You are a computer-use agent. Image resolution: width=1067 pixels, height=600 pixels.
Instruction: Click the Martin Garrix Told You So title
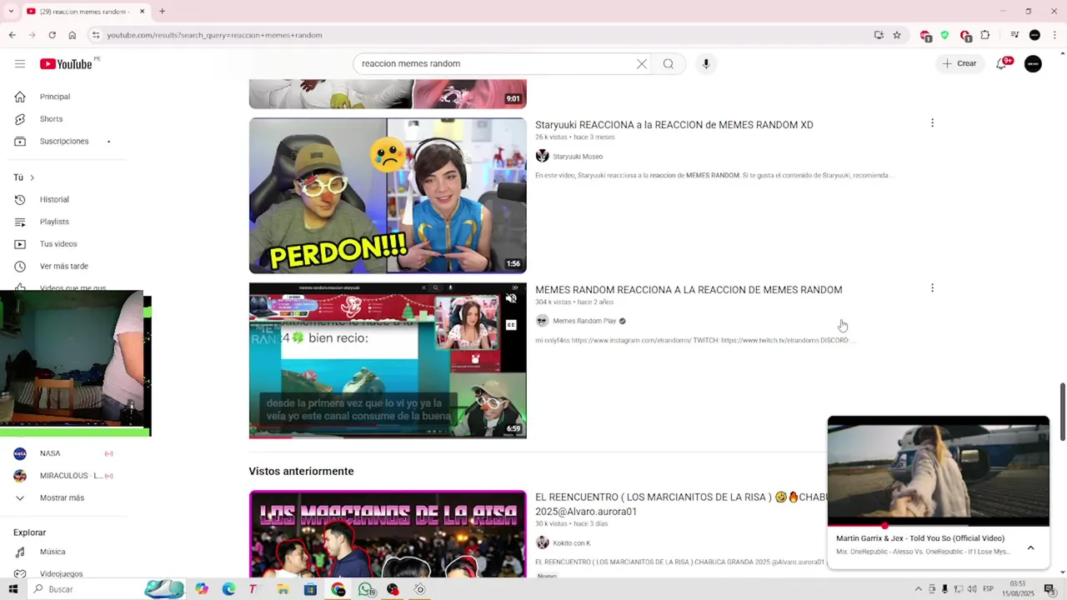tap(920, 538)
